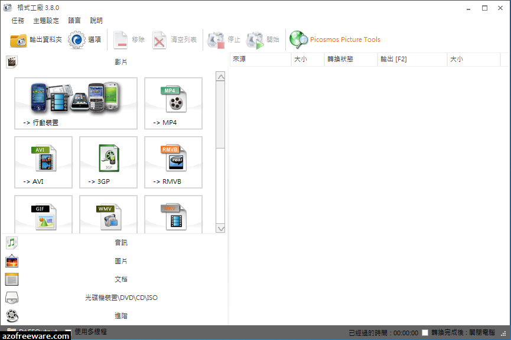Click the 影片 clapperboard category icon
Image resolution: width=511 pixels, height=340 pixels.
click(x=12, y=62)
